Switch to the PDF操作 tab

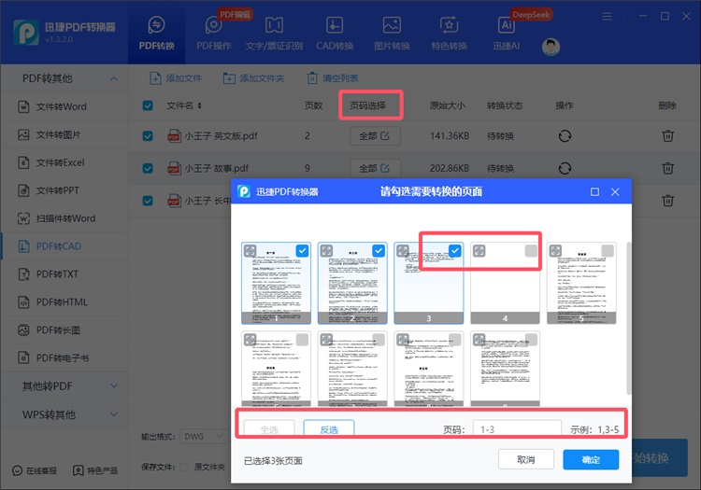[214, 33]
